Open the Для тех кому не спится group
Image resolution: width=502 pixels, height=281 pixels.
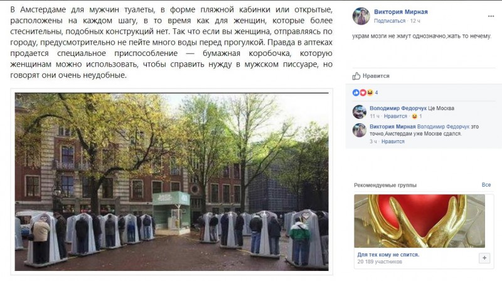tap(388, 255)
